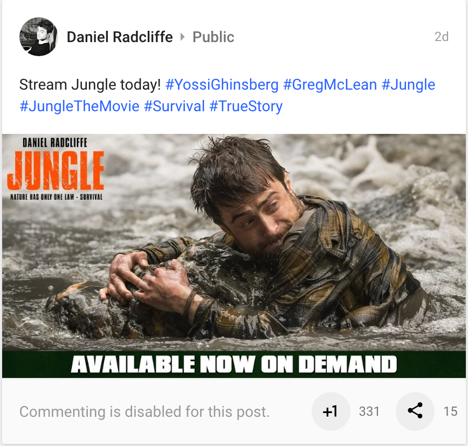The height and width of the screenshot is (446, 468).
Task: View the 15 reshares count
Action: click(x=450, y=411)
